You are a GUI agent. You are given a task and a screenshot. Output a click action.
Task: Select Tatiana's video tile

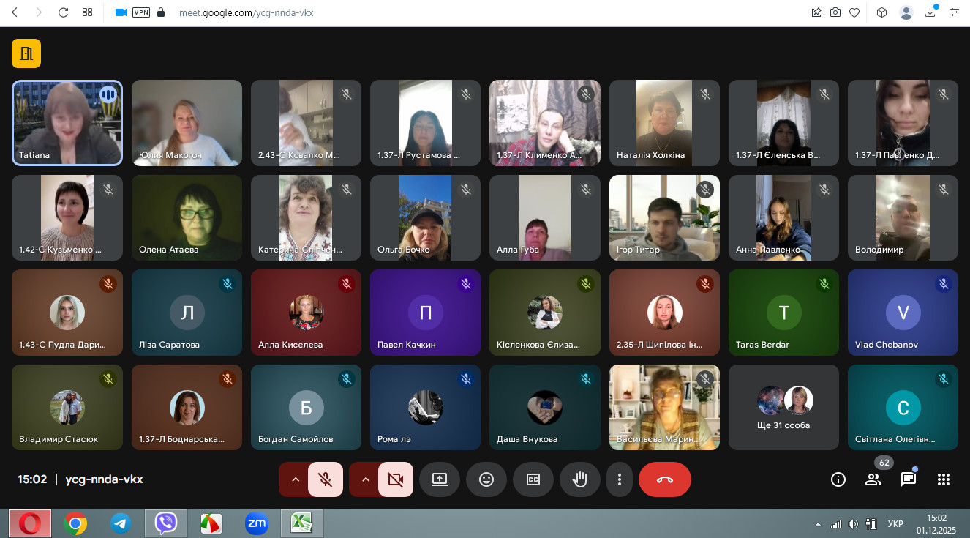[67, 122]
